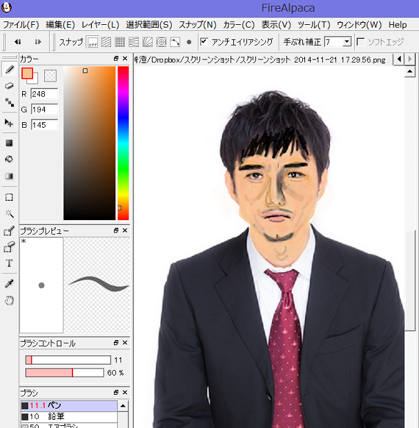Viewport: 419px width, 428px height.
Task: Undock the ブラシプレビュー panel
Action: click(x=116, y=231)
